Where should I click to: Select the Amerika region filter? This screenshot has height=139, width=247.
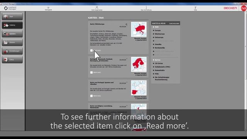[x=158, y=44]
